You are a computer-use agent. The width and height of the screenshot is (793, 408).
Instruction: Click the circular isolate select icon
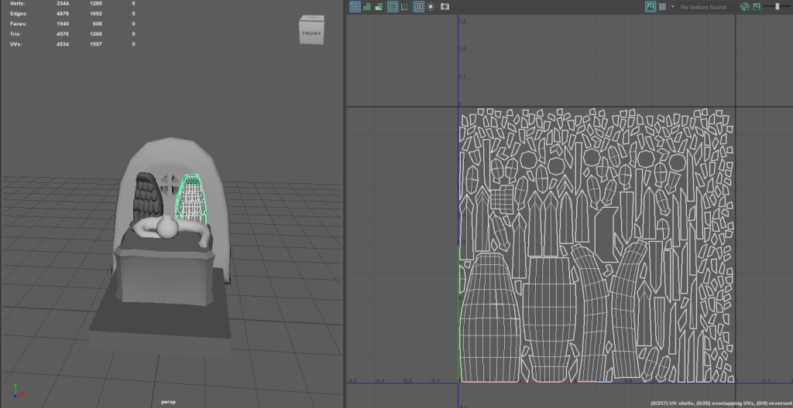431,6
